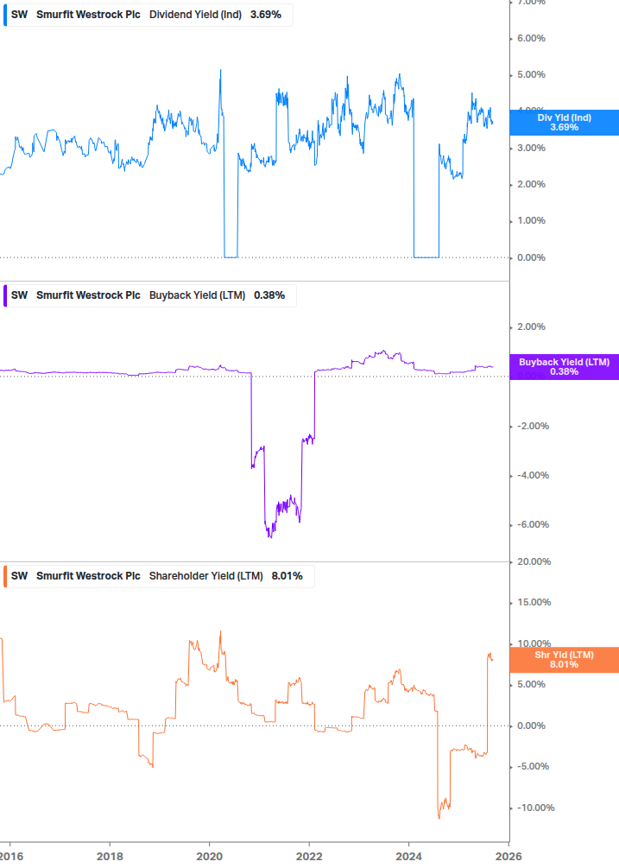Viewport: 619px width, 868px height.
Task: Click the -6.00% tick on buyback axis
Action: coord(533,525)
